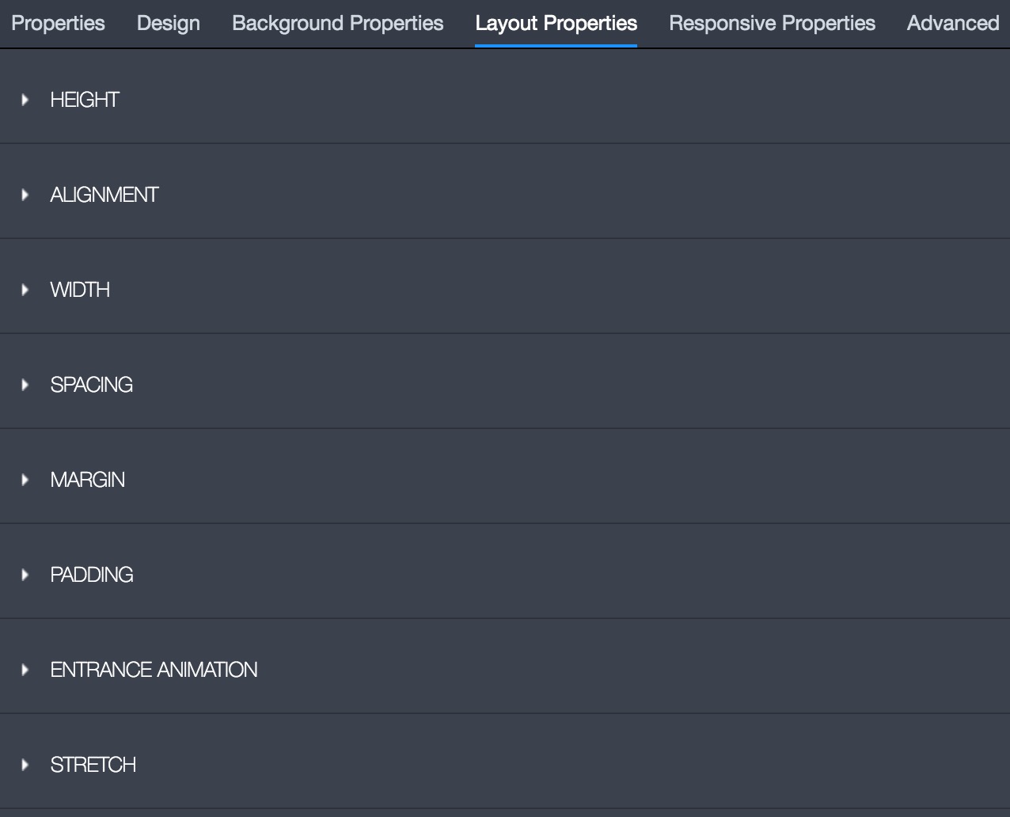Select the Background Properties tab
1010x817 pixels.
pos(338,23)
